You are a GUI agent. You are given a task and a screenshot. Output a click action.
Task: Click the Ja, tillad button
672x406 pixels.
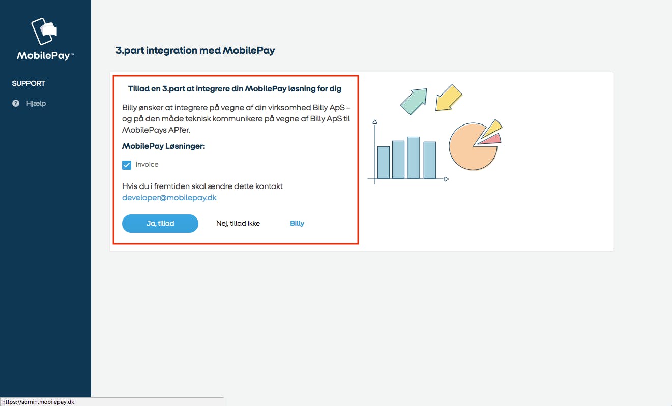pos(160,224)
